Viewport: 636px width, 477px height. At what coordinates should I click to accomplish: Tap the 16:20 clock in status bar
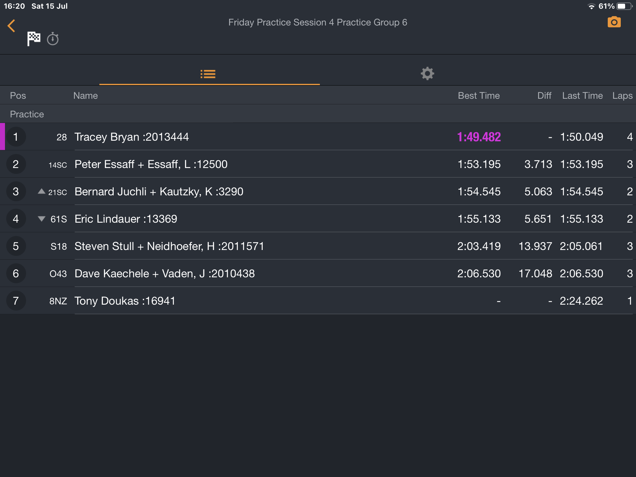(14, 6)
